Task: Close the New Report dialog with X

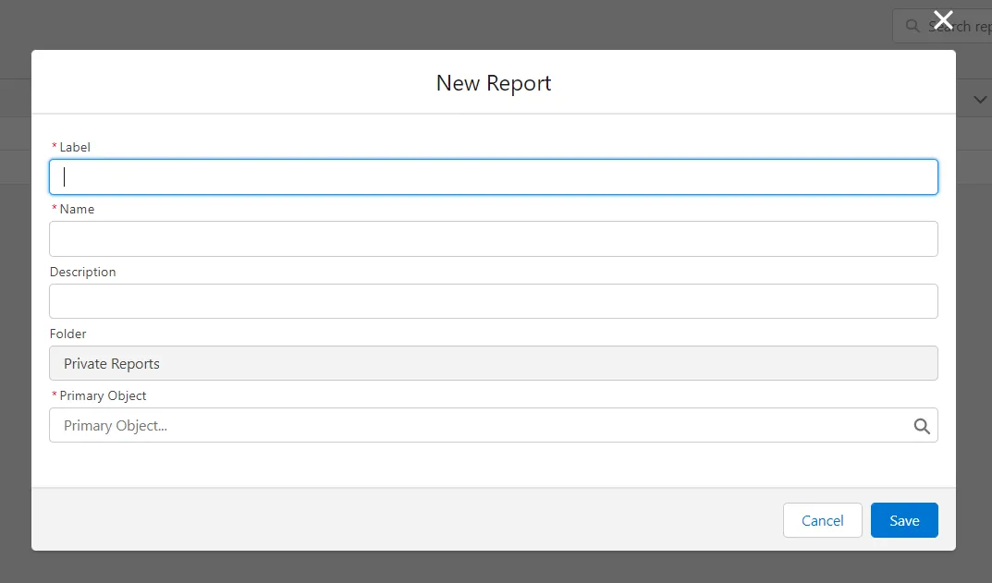Action: [x=942, y=19]
